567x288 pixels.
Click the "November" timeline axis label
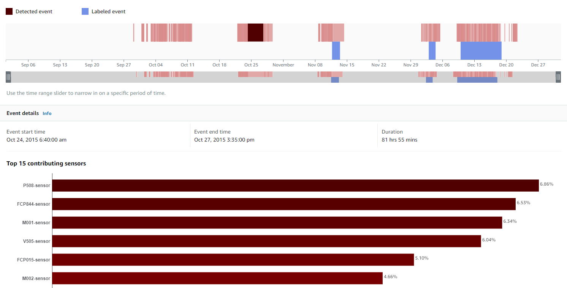(283, 65)
